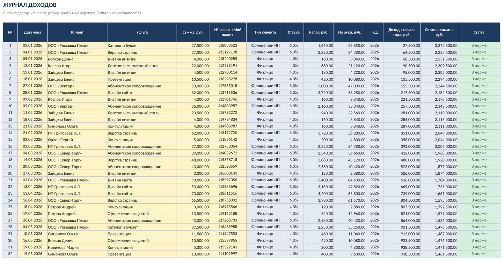Click the "Статус" column header
Screen dimensions: 503x260
(479, 32)
